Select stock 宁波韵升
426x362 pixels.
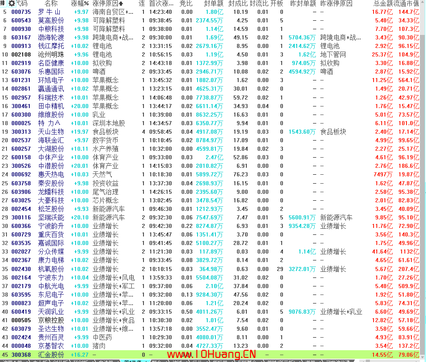tap(51, 226)
